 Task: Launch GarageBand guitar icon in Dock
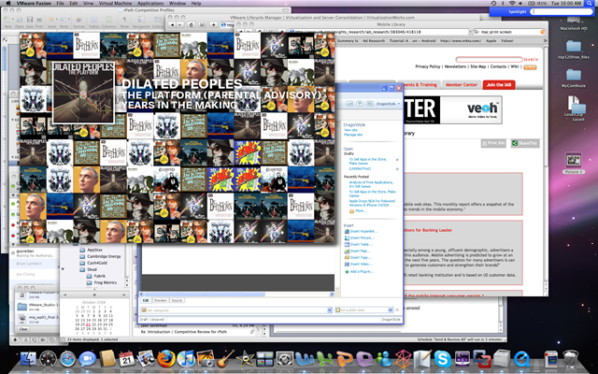click(x=225, y=359)
